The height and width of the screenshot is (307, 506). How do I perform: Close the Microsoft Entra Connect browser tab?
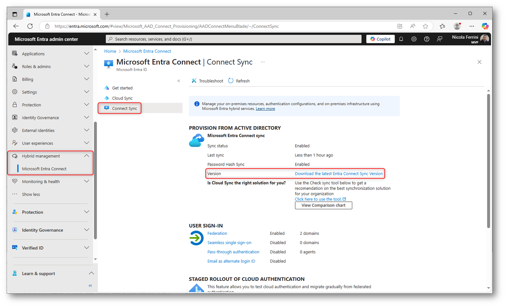pyautogui.click(x=95, y=14)
